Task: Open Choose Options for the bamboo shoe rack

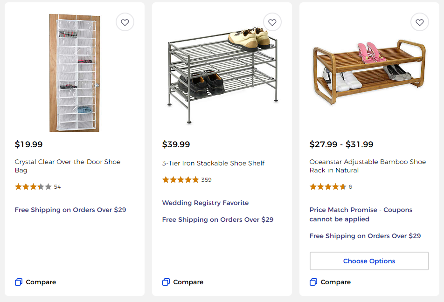Action: tap(369, 261)
